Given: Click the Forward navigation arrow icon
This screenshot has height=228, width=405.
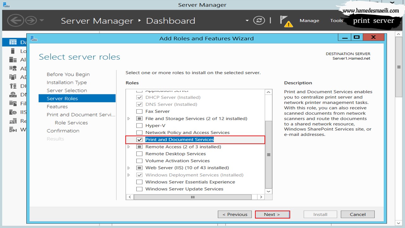Looking at the screenshot, I should [31, 21].
